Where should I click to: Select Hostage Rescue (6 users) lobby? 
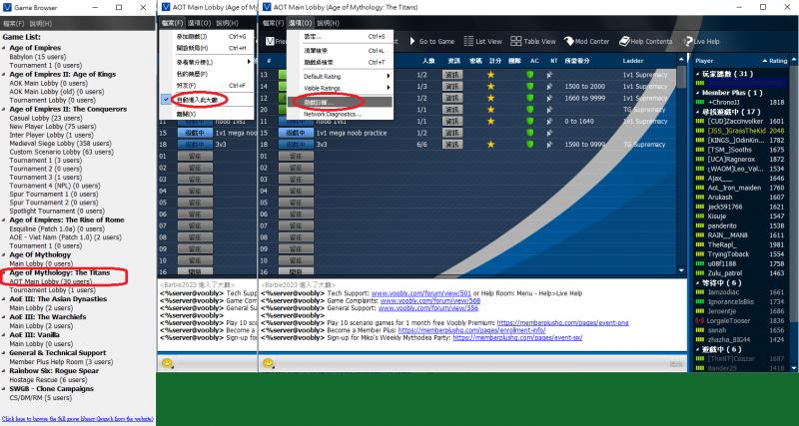[48, 380]
